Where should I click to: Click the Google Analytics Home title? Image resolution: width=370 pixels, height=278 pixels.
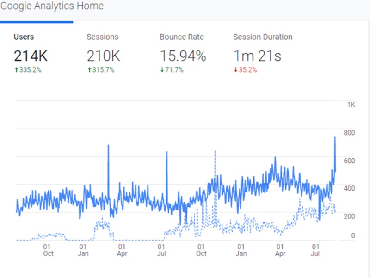point(52,6)
